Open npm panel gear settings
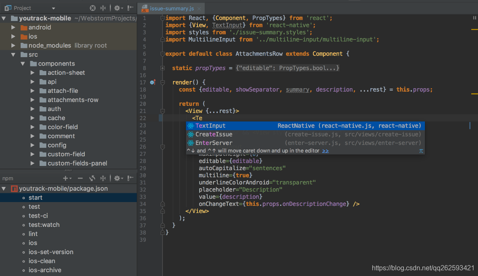 click(118, 179)
